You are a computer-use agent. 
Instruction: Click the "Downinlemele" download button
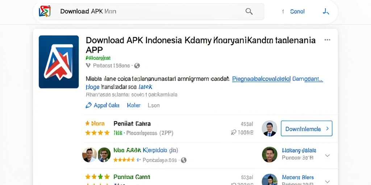[x=307, y=129]
